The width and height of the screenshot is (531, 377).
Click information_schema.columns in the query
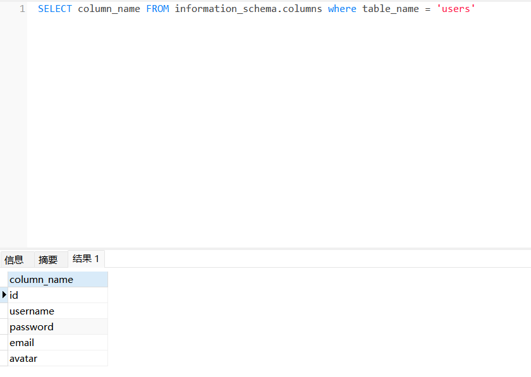pyautogui.click(x=248, y=9)
